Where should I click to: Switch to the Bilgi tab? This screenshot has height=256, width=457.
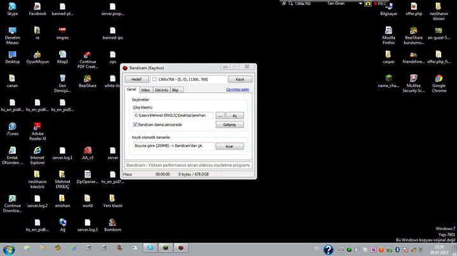(x=175, y=90)
